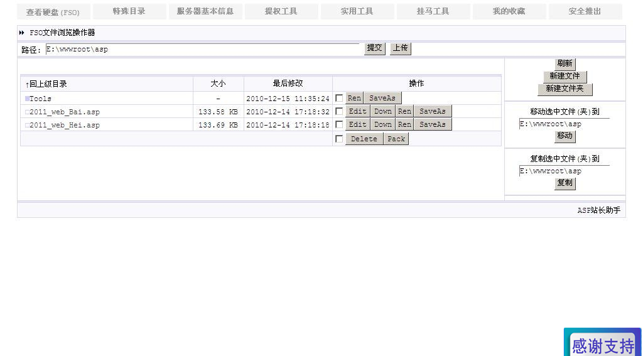Open the 我的收藏 tab
The image size is (643, 356).
[x=509, y=11]
